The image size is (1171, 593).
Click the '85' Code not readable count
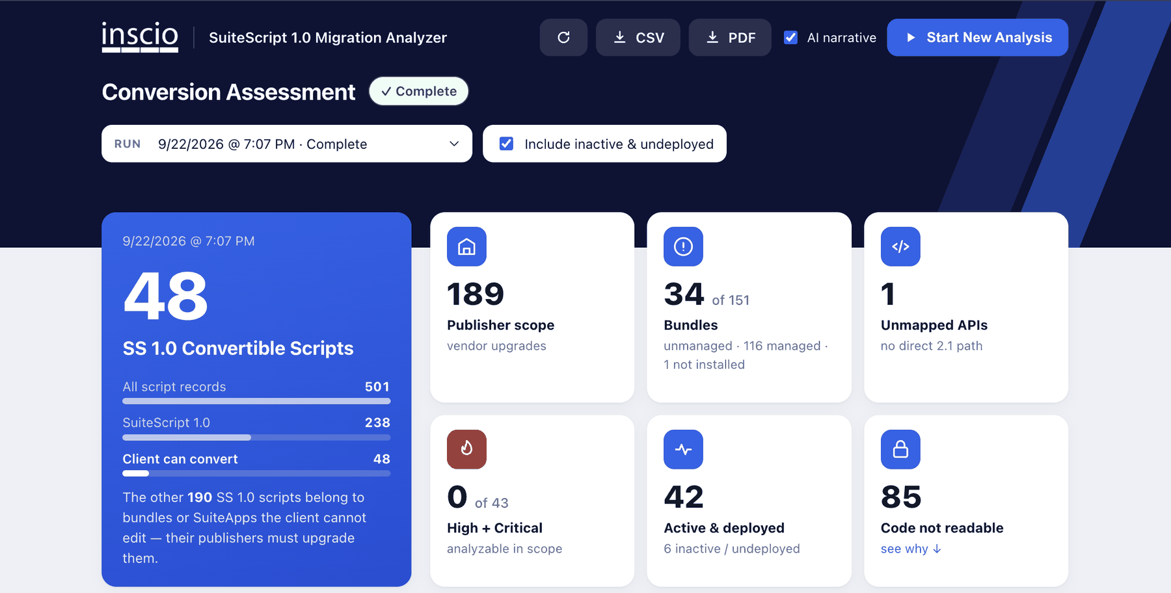[901, 497]
